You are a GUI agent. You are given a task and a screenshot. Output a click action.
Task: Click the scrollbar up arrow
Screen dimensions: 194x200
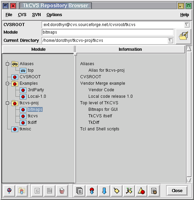coord(189,49)
